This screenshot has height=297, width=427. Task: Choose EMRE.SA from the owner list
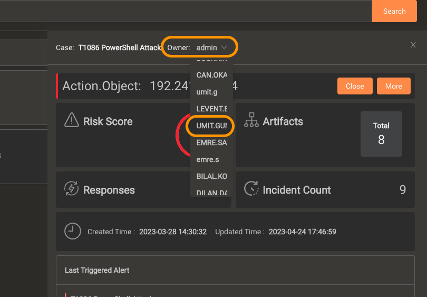click(x=211, y=143)
